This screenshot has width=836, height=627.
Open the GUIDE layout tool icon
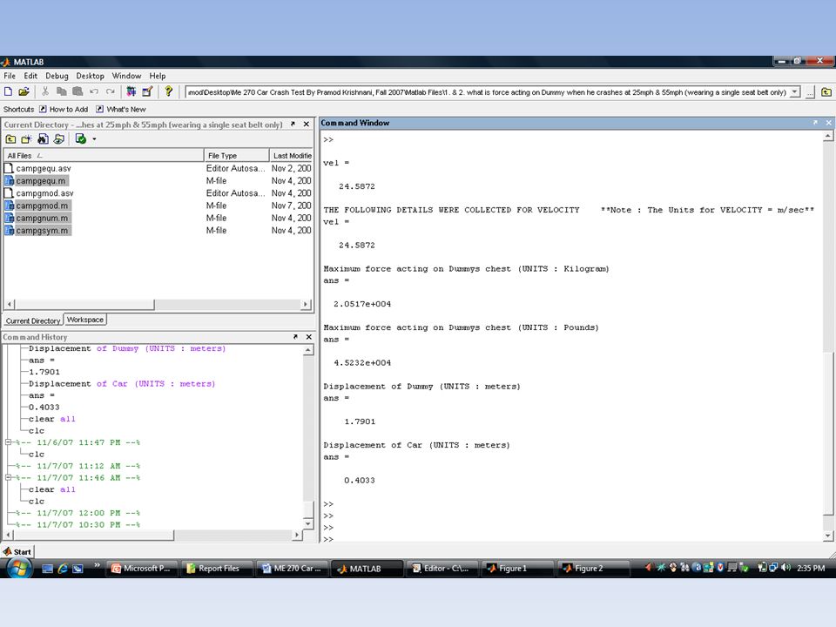148,91
